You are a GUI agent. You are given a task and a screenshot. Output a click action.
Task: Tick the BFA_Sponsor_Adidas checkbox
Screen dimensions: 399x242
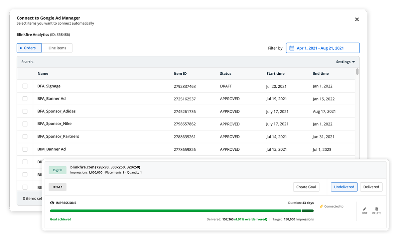coord(25,112)
